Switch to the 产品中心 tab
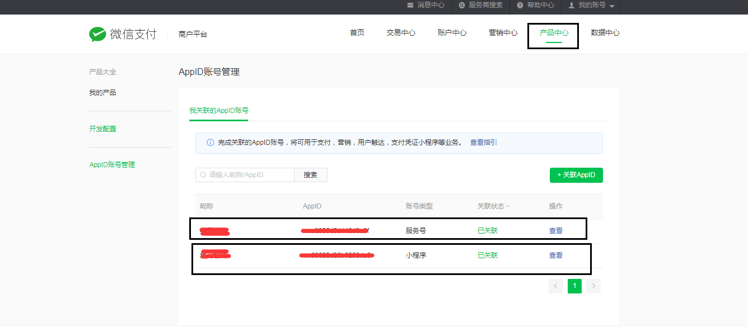 coord(553,32)
